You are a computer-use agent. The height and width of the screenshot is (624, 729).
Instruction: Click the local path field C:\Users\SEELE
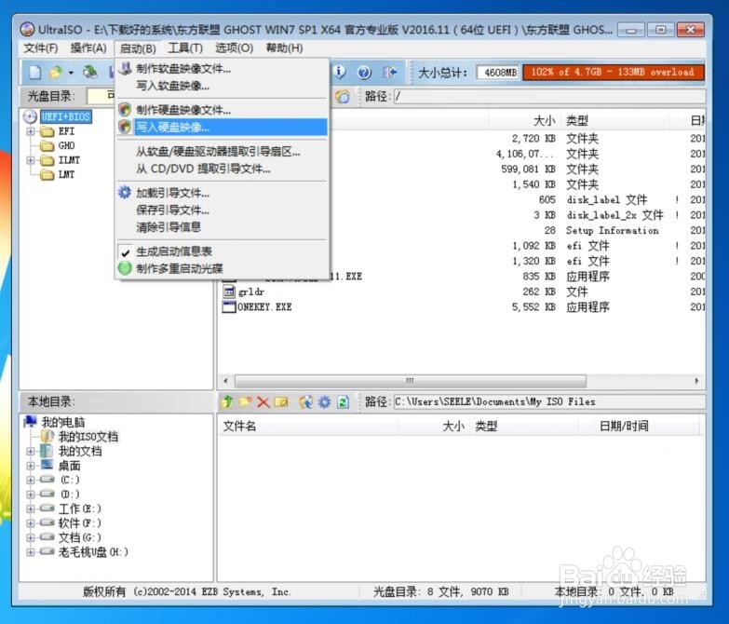pos(549,401)
